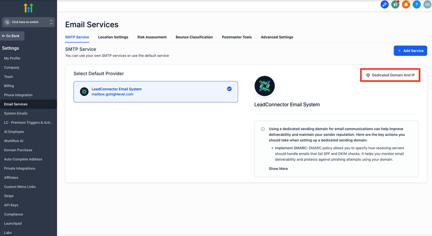Open the Bounce Classification tab
Image resolution: width=432 pixels, height=236 pixels.
point(194,37)
